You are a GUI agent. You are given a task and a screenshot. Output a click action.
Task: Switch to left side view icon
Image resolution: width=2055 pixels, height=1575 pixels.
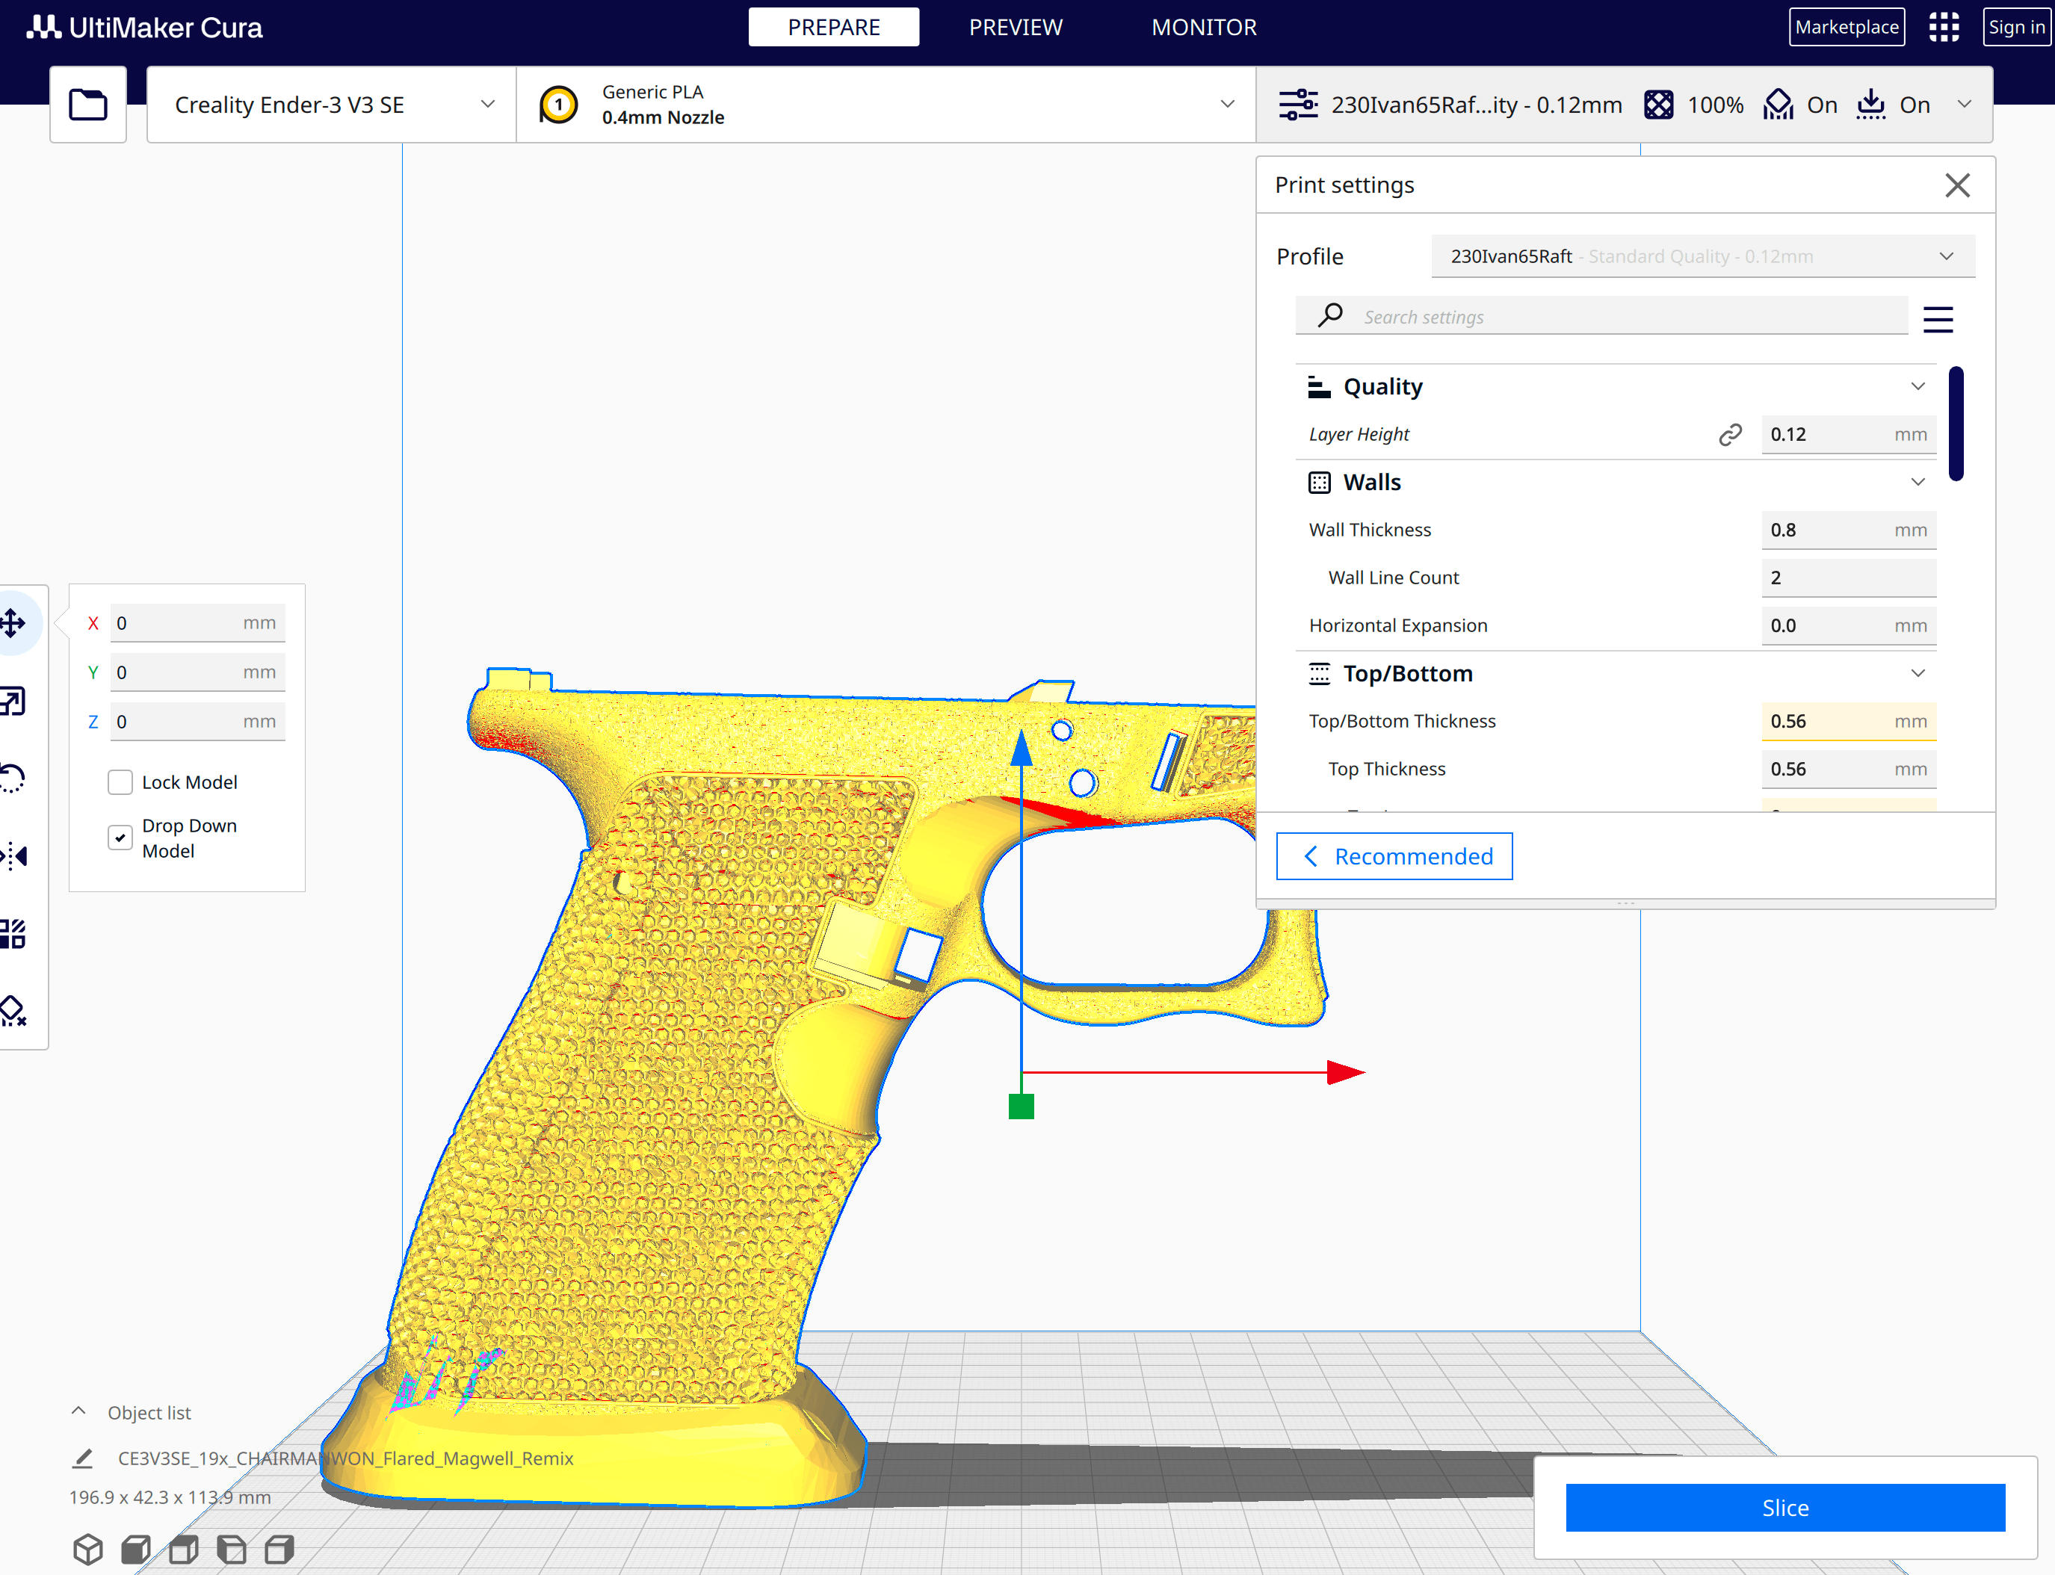point(232,1549)
